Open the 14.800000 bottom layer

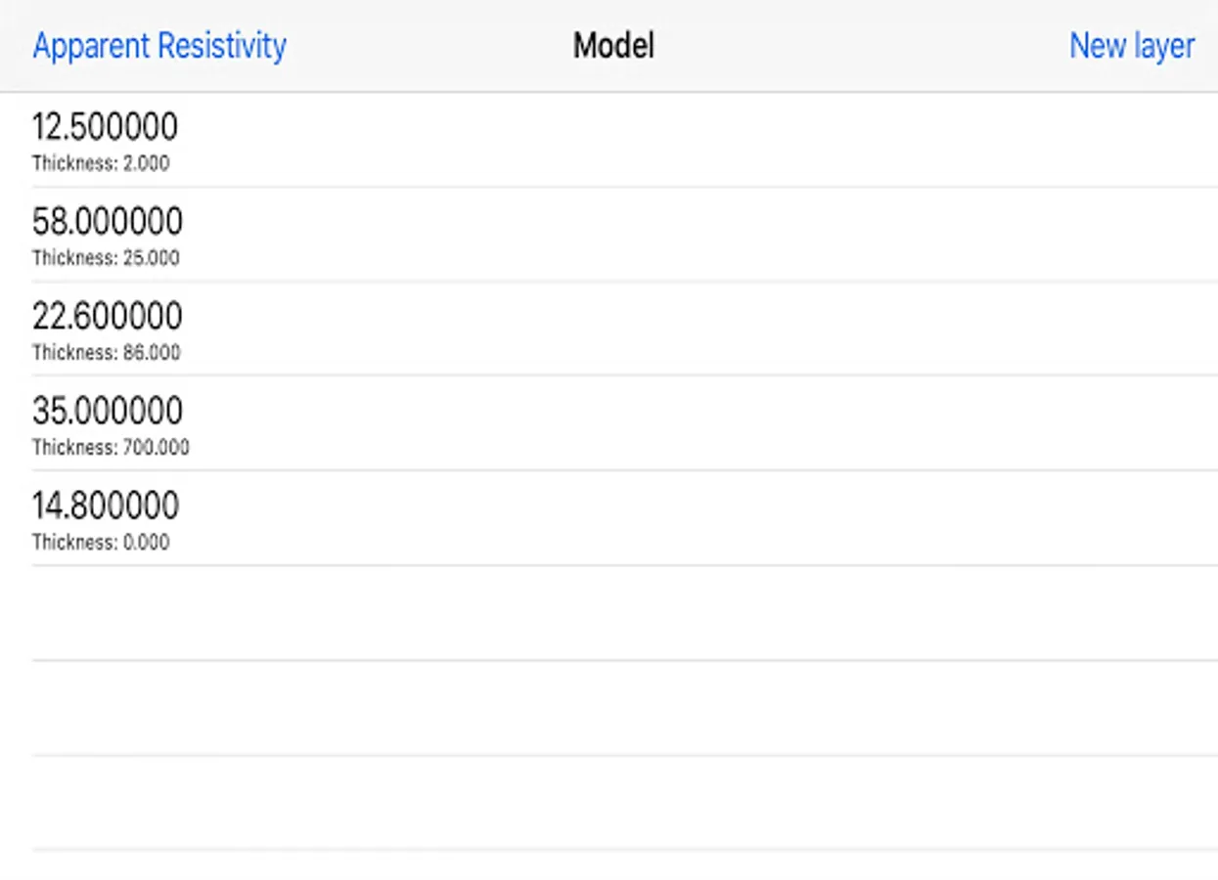pyautogui.click(x=106, y=506)
